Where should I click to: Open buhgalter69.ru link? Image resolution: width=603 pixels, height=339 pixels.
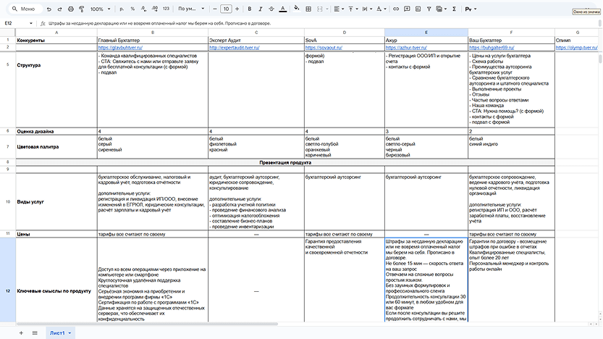492,47
